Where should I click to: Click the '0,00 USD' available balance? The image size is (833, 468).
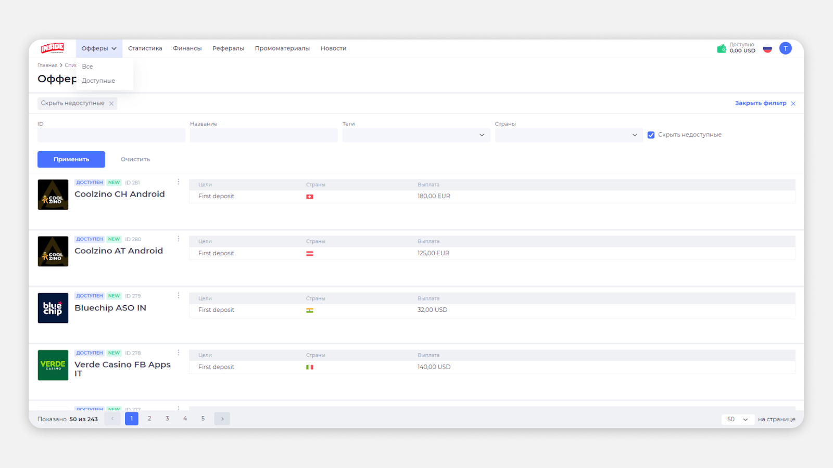(742, 51)
